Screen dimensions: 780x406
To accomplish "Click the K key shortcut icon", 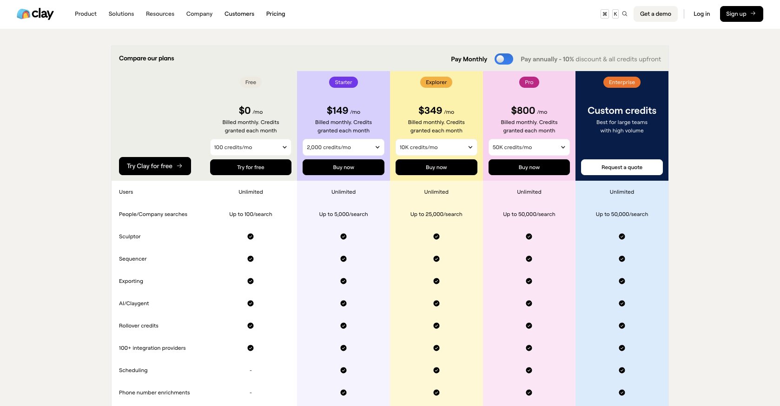I will pyautogui.click(x=615, y=14).
